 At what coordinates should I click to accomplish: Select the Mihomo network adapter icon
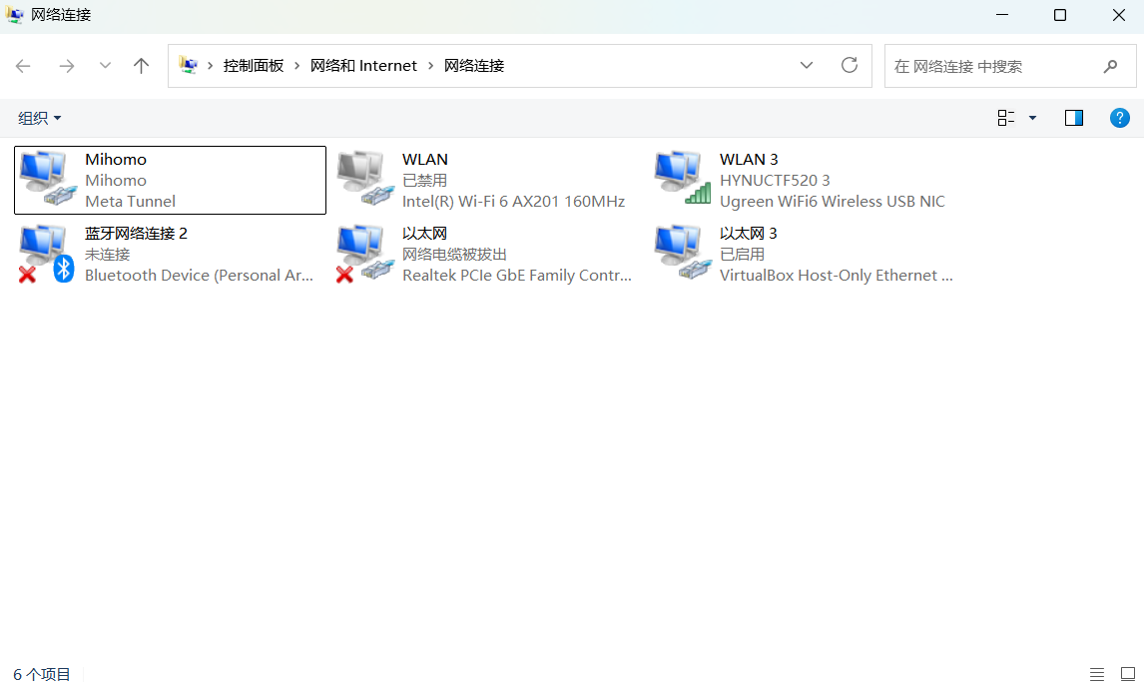[46, 179]
